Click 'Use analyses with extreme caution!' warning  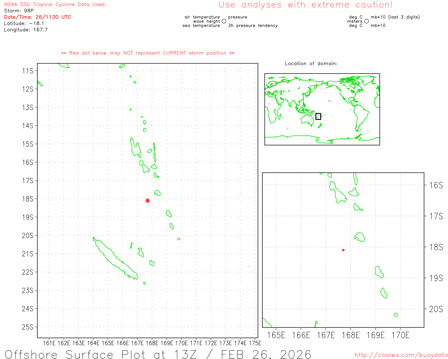coord(306,5)
